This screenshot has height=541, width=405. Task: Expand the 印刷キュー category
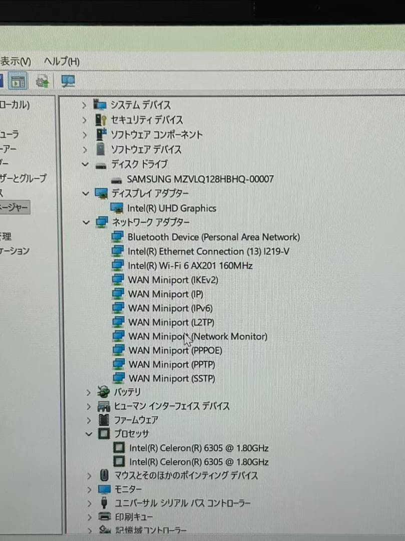point(90,517)
